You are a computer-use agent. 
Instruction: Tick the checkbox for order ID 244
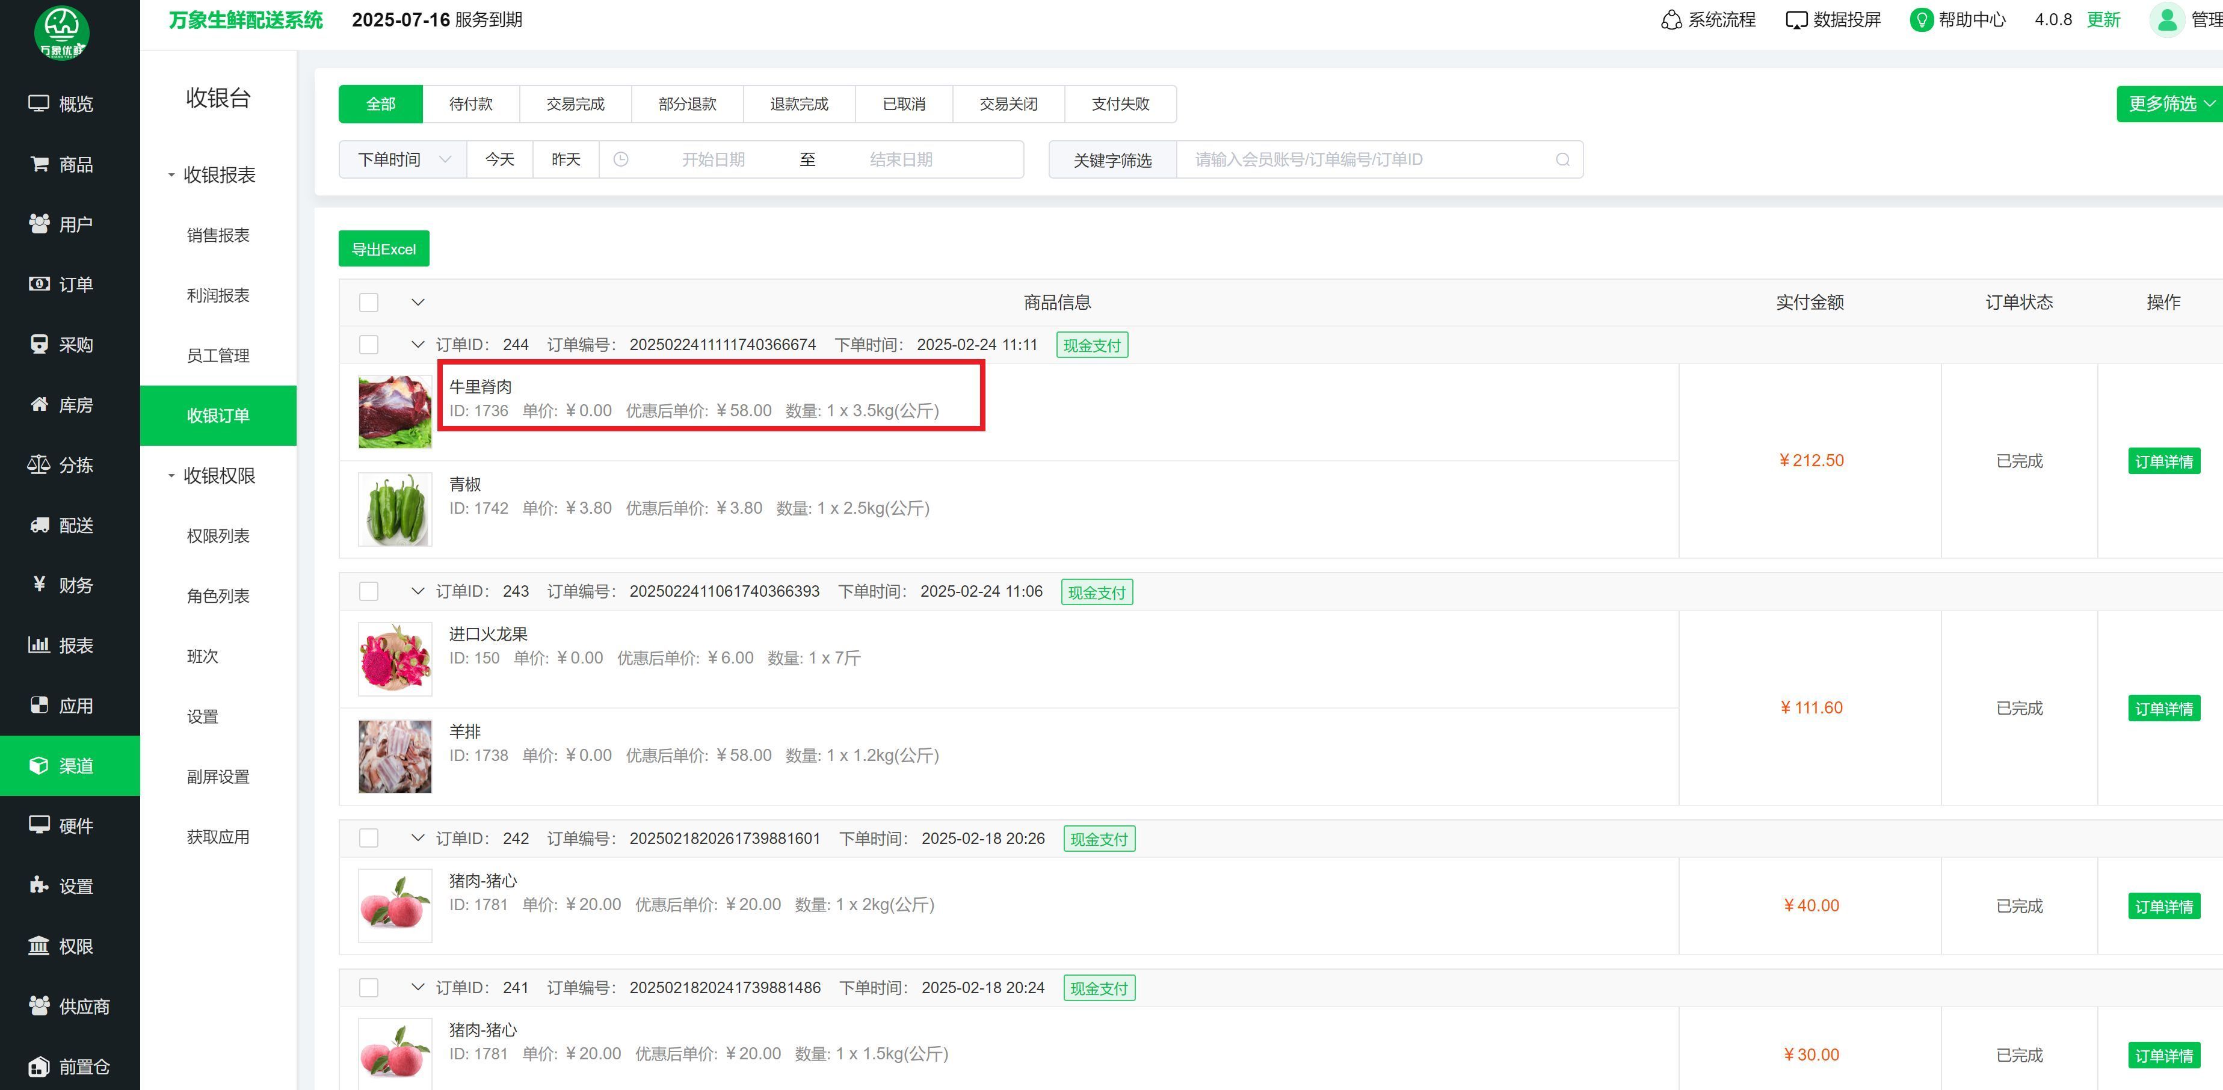[368, 344]
